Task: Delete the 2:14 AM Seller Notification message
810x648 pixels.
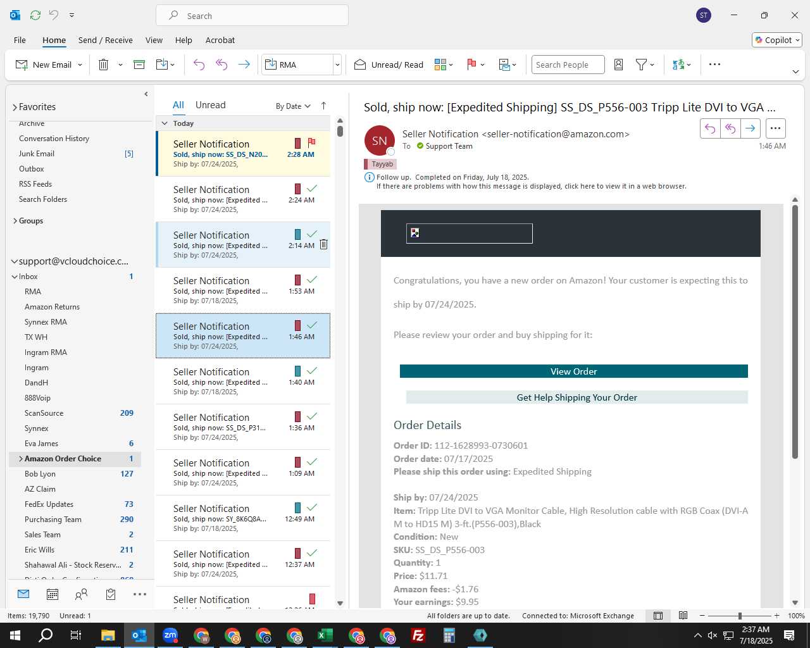Action: (323, 244)
